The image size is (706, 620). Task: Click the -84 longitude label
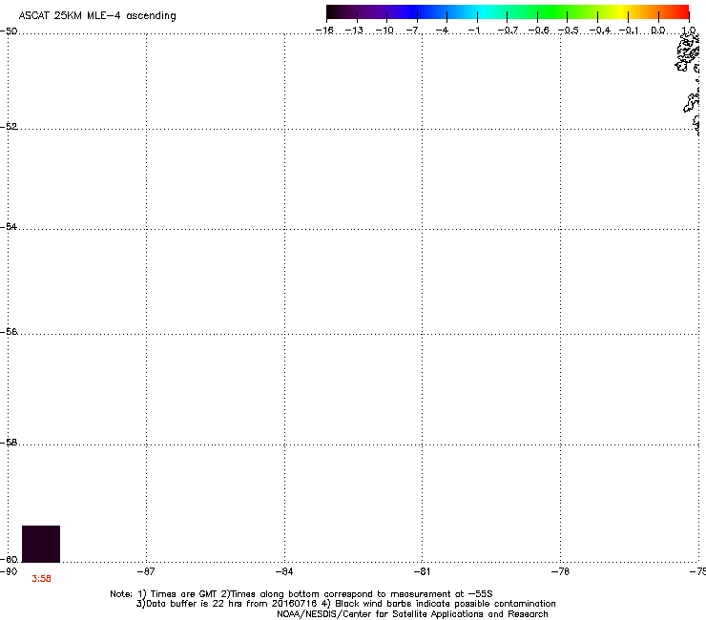click(x=284, y=571)
